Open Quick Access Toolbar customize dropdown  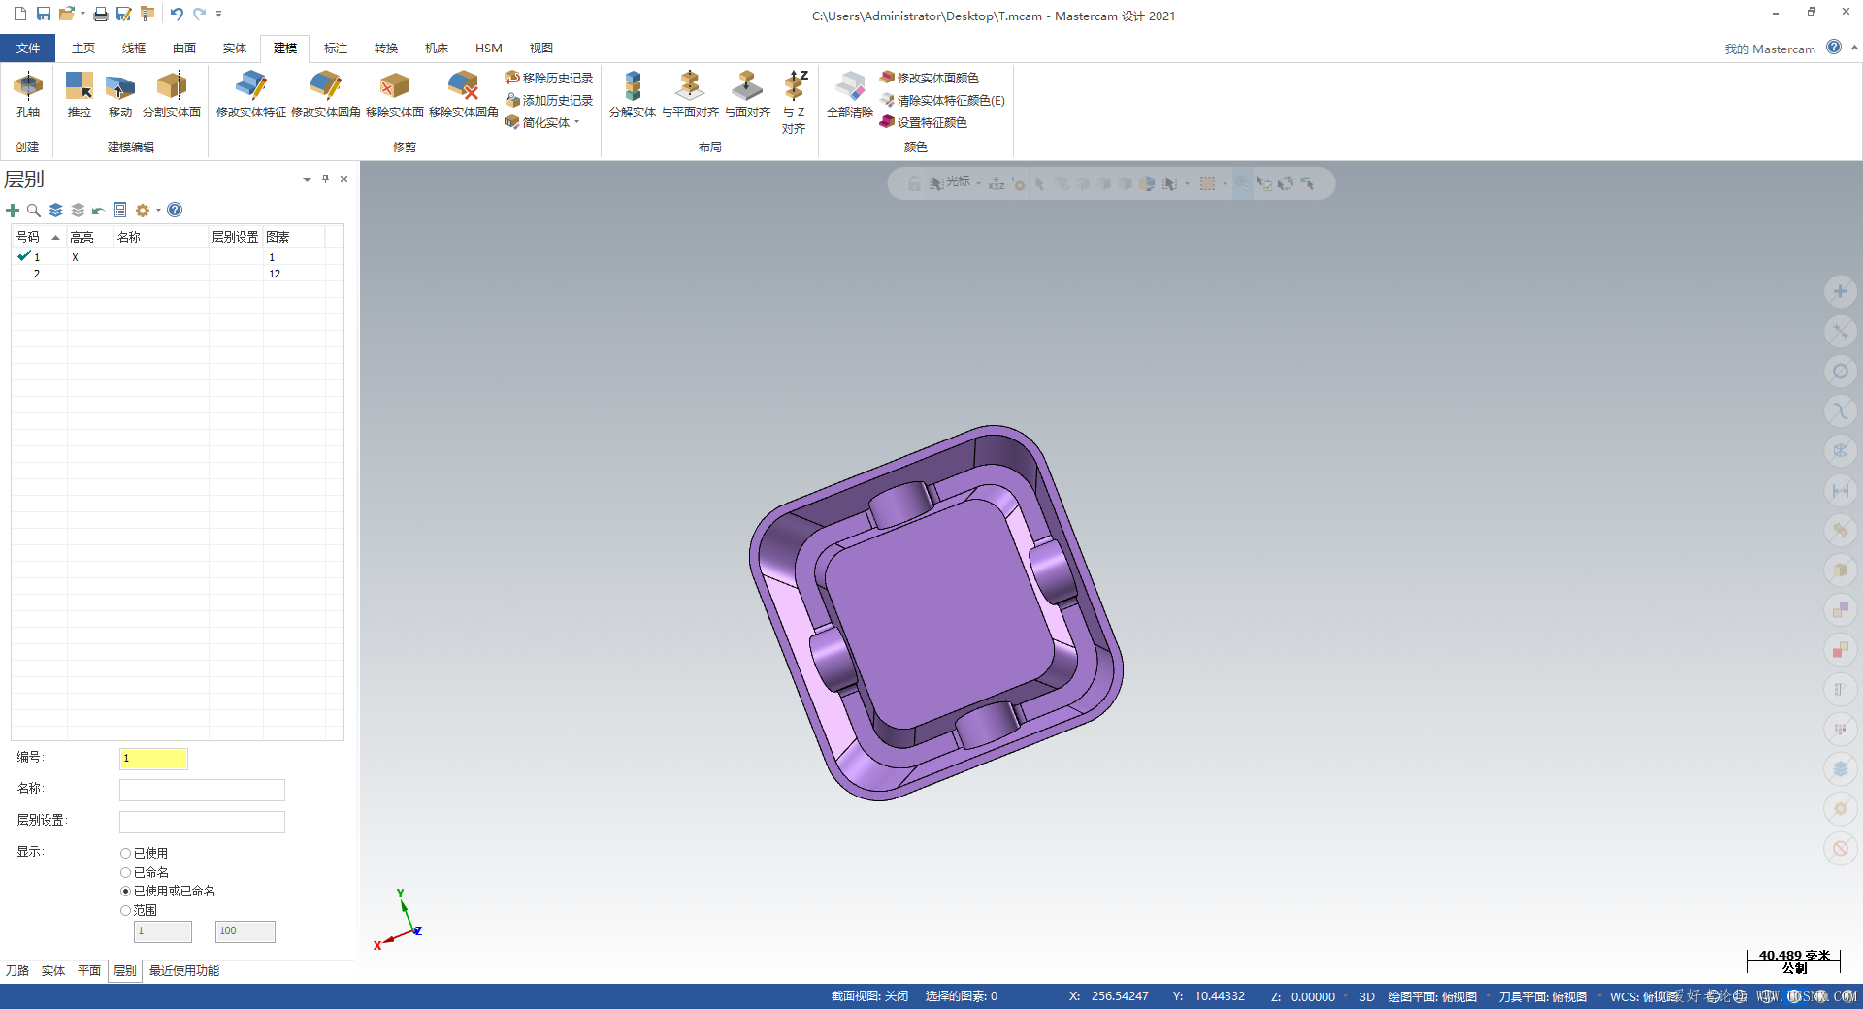click(x=219, y=14)
